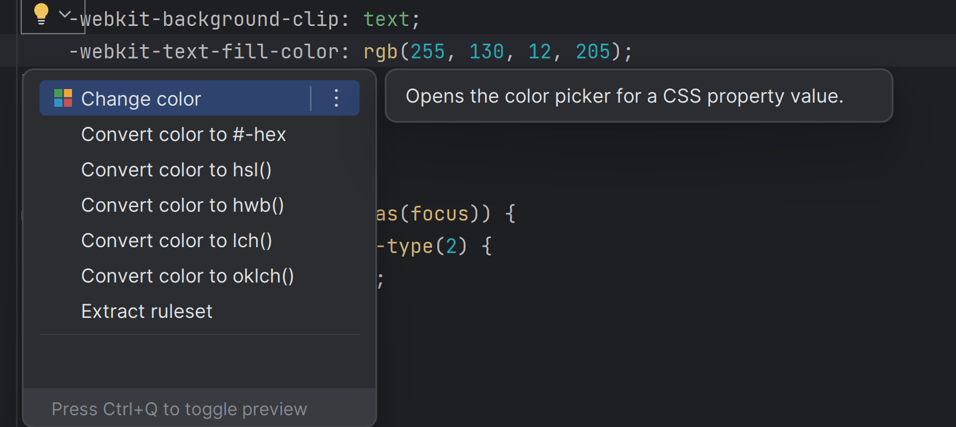Image resolution: width=956 pixels, height=427 pixels.
Task: Click the alpha value 205
Action: pos(592,52)
